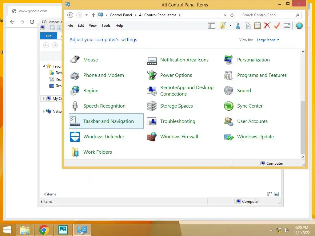
Task: Click the Windows Firewall brick wall icon
Action: pos(152,137)
